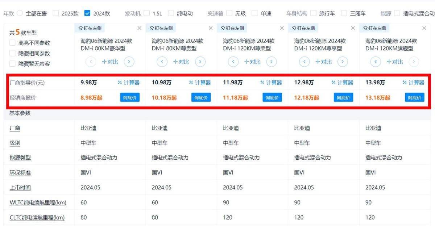
Task: Open the 计算器 for the 10.98万 model
Action: (200, 83)
